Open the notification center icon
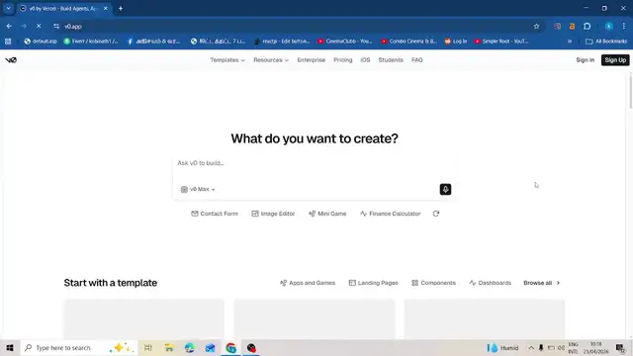633x356 pixels. click(620, 347)
